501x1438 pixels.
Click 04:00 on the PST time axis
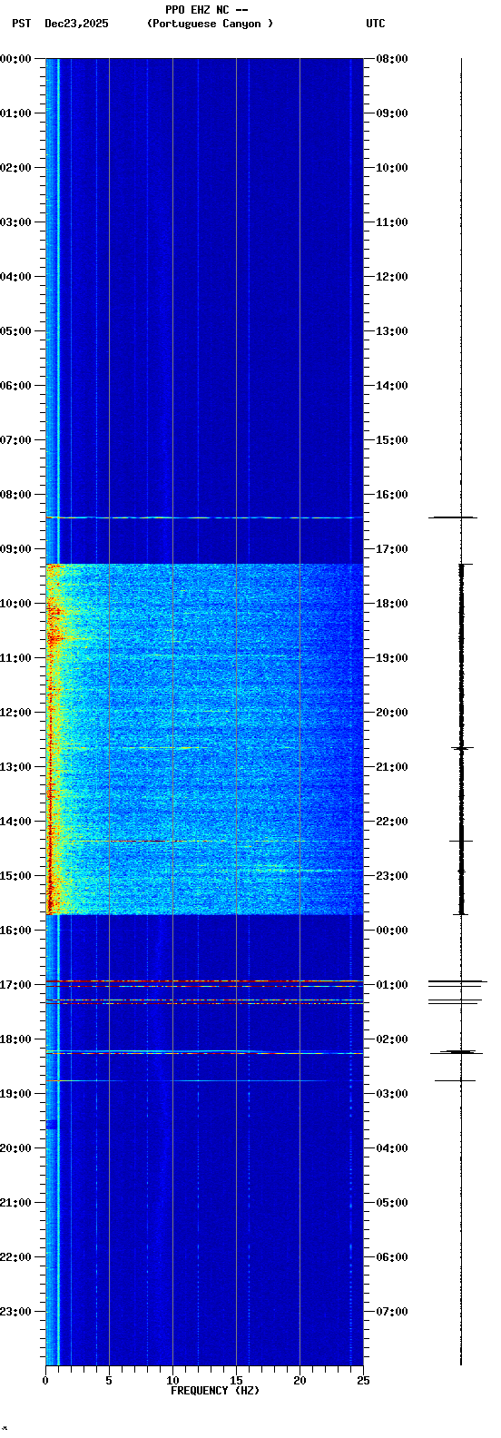pyautogui.click(x=16, y=277)
